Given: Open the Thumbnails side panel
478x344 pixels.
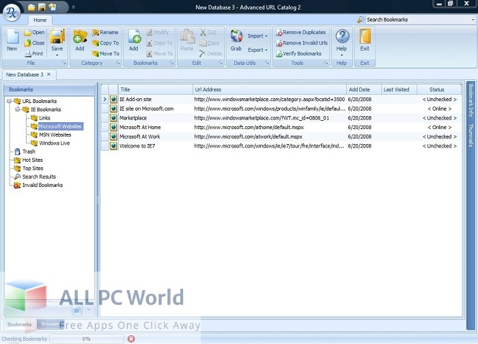Looking at the screenshot, I should point(471,135).
